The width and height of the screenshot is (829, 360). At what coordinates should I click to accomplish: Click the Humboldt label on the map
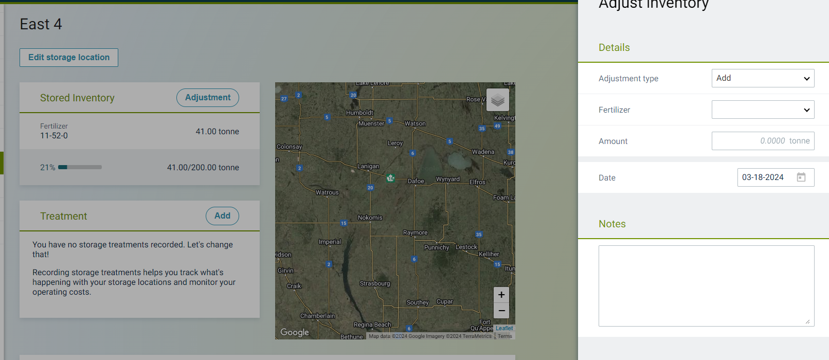[x=359, y=113]
